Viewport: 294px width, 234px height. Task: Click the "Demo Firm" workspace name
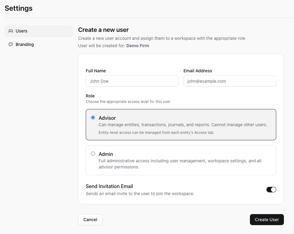pyautogui.click(x=138, y=46)
